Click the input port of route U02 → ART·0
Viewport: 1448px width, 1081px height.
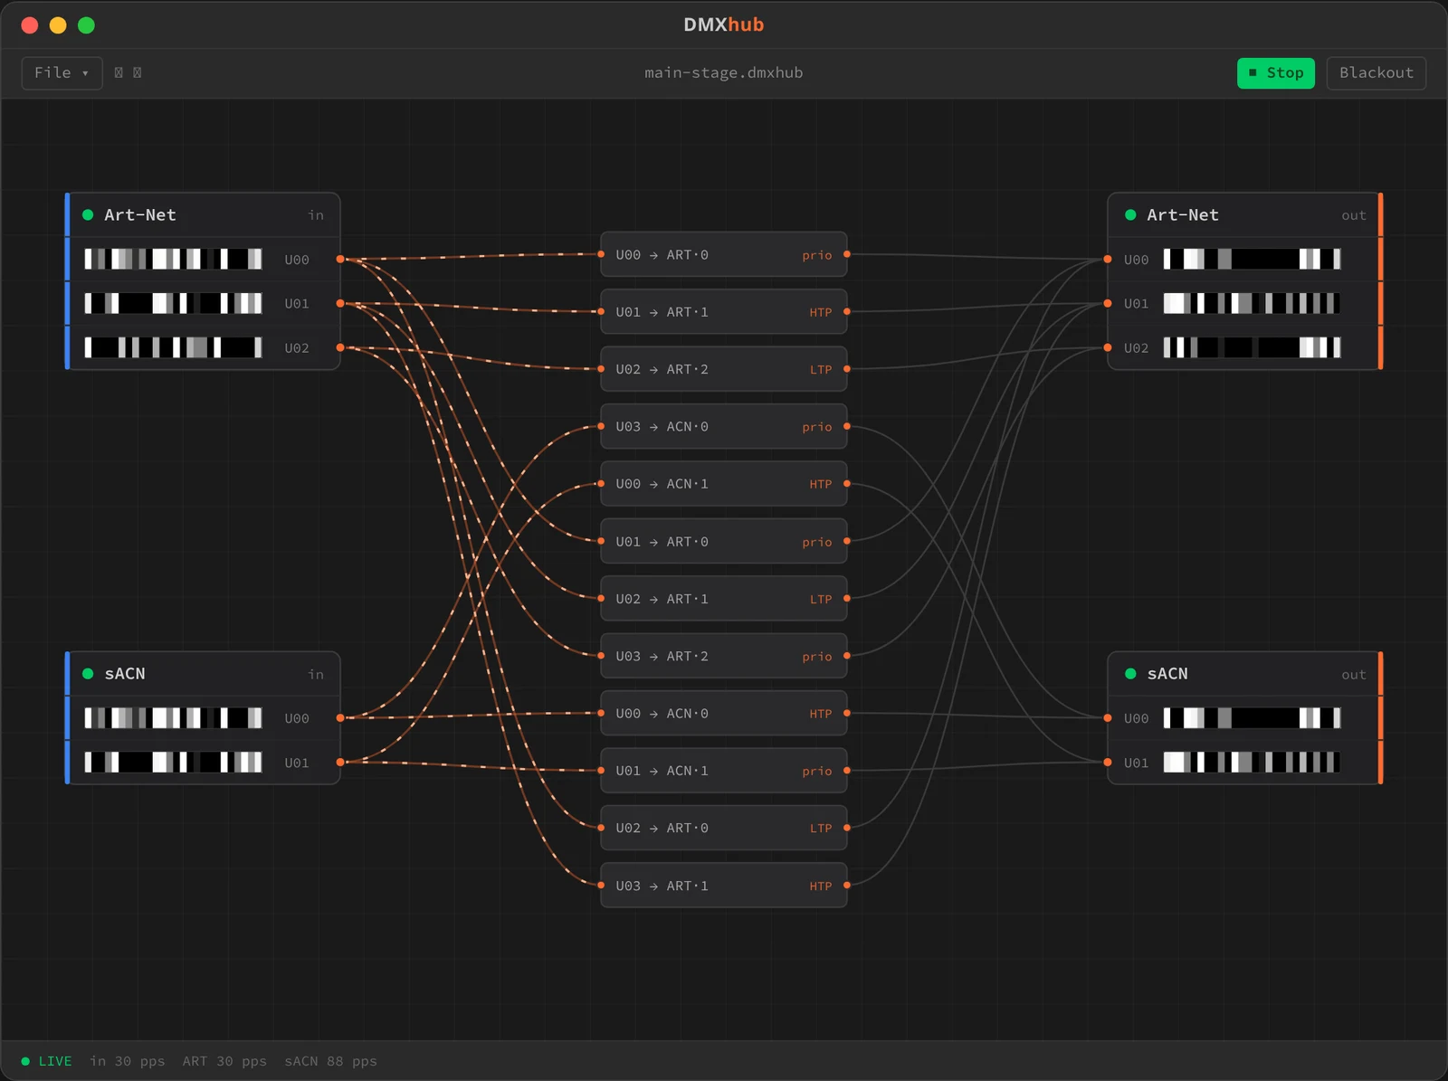pyautogui.click(x=601, y=828)
